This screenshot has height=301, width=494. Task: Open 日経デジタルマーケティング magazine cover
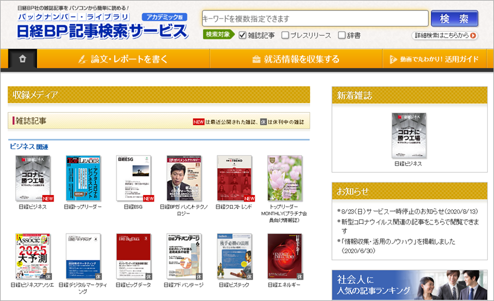pos(83,256)
